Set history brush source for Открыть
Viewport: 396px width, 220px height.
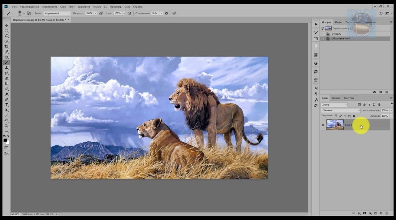[323, 34]
